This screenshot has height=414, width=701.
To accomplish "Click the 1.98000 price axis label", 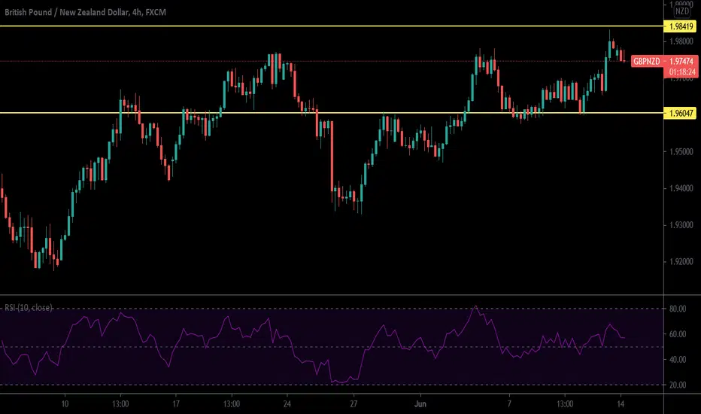I will point(681,41).
